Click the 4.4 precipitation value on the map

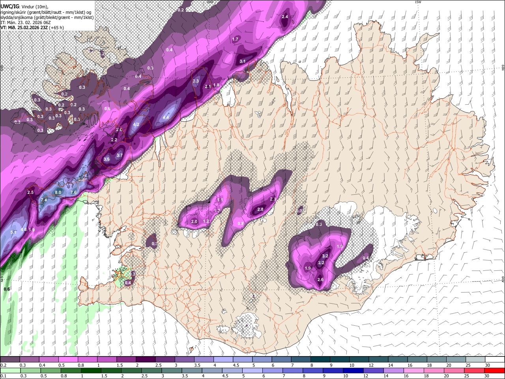pyautogui.click(x=166, y=117)
